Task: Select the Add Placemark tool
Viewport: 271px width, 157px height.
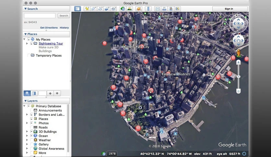Action: pyautogui.click(x=87, y=9)
